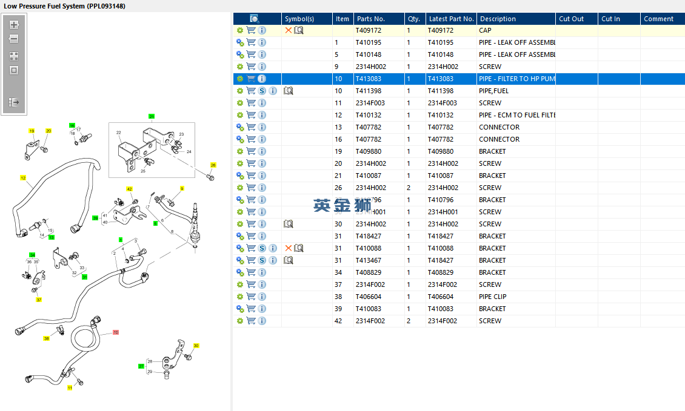685x411 pixels.
Task: Click the list-with-arrow icon in diagram toolbar
Action: [x=14, y=102]
